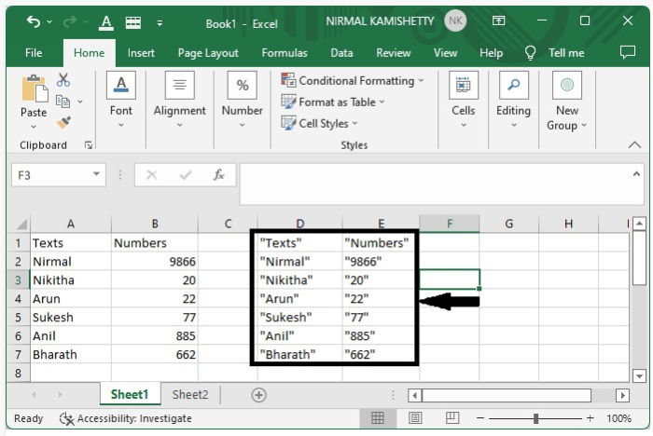653x436 pixels.
Task: Open the Review tab
Action: 393,53
